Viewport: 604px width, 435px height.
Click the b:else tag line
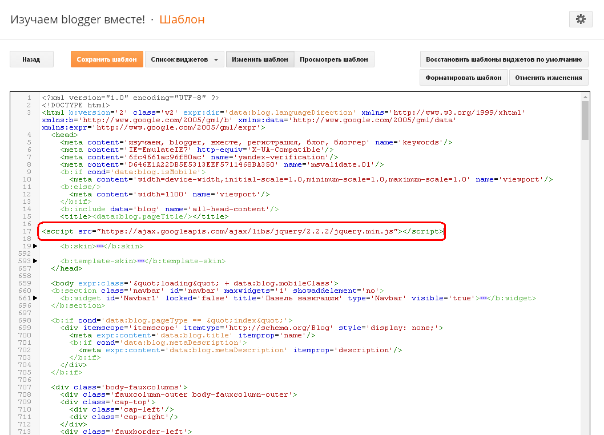click(80, 187)
